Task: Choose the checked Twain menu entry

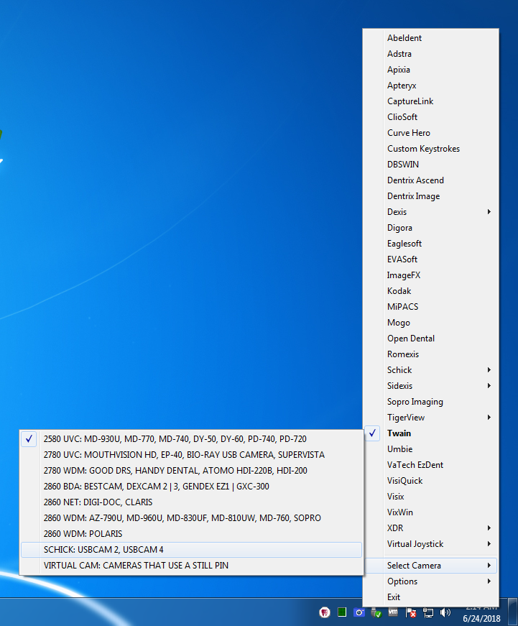Action: (431, 433)
